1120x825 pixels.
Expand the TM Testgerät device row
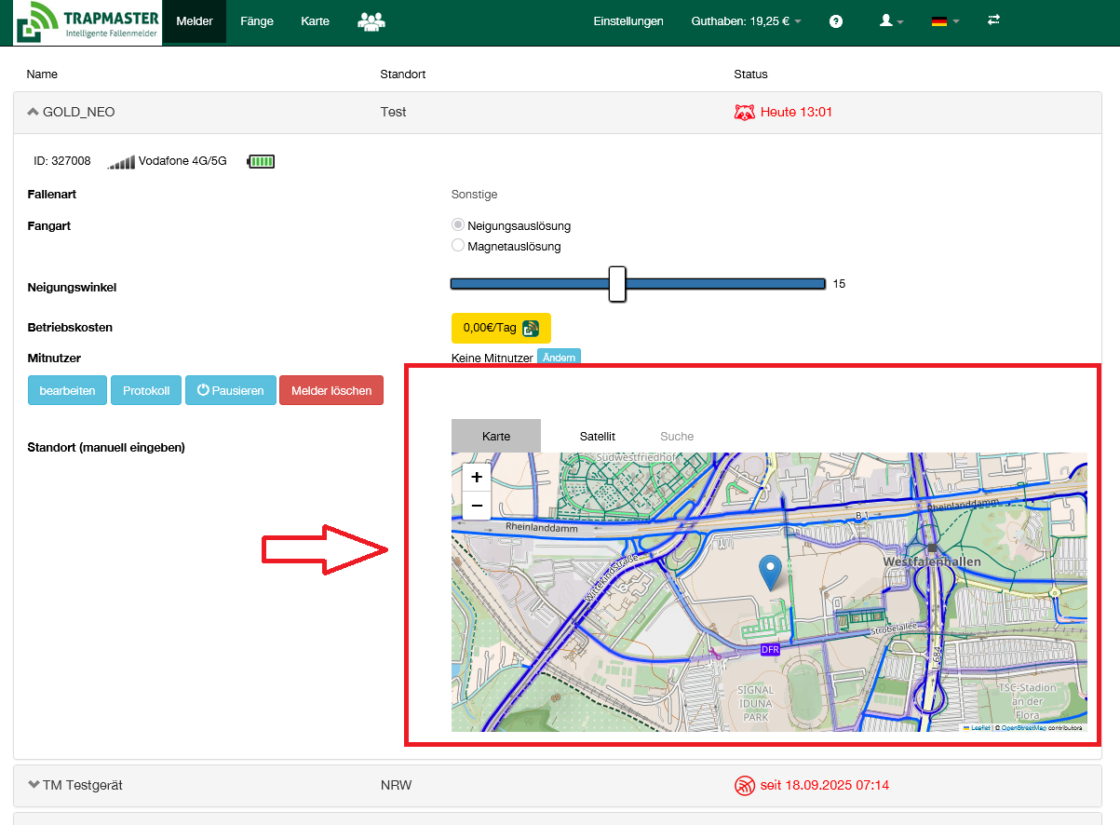click(x=34, y=785)
